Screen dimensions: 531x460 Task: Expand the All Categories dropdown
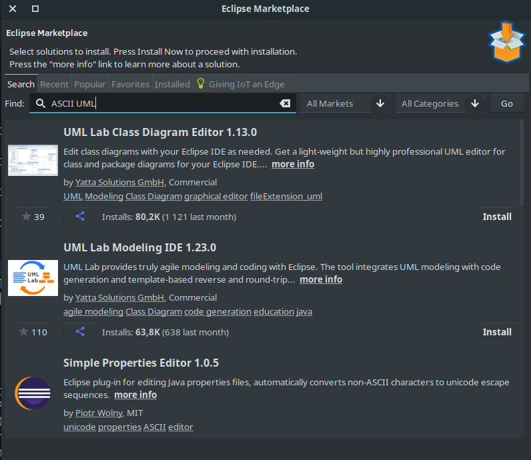pos(440,103)
